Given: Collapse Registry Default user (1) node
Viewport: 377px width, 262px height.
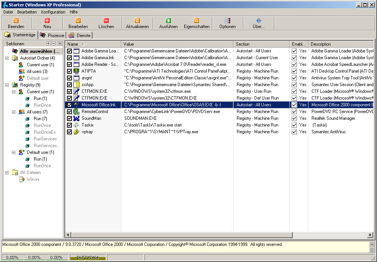Looking at the screenshot, I should point(14,152).
